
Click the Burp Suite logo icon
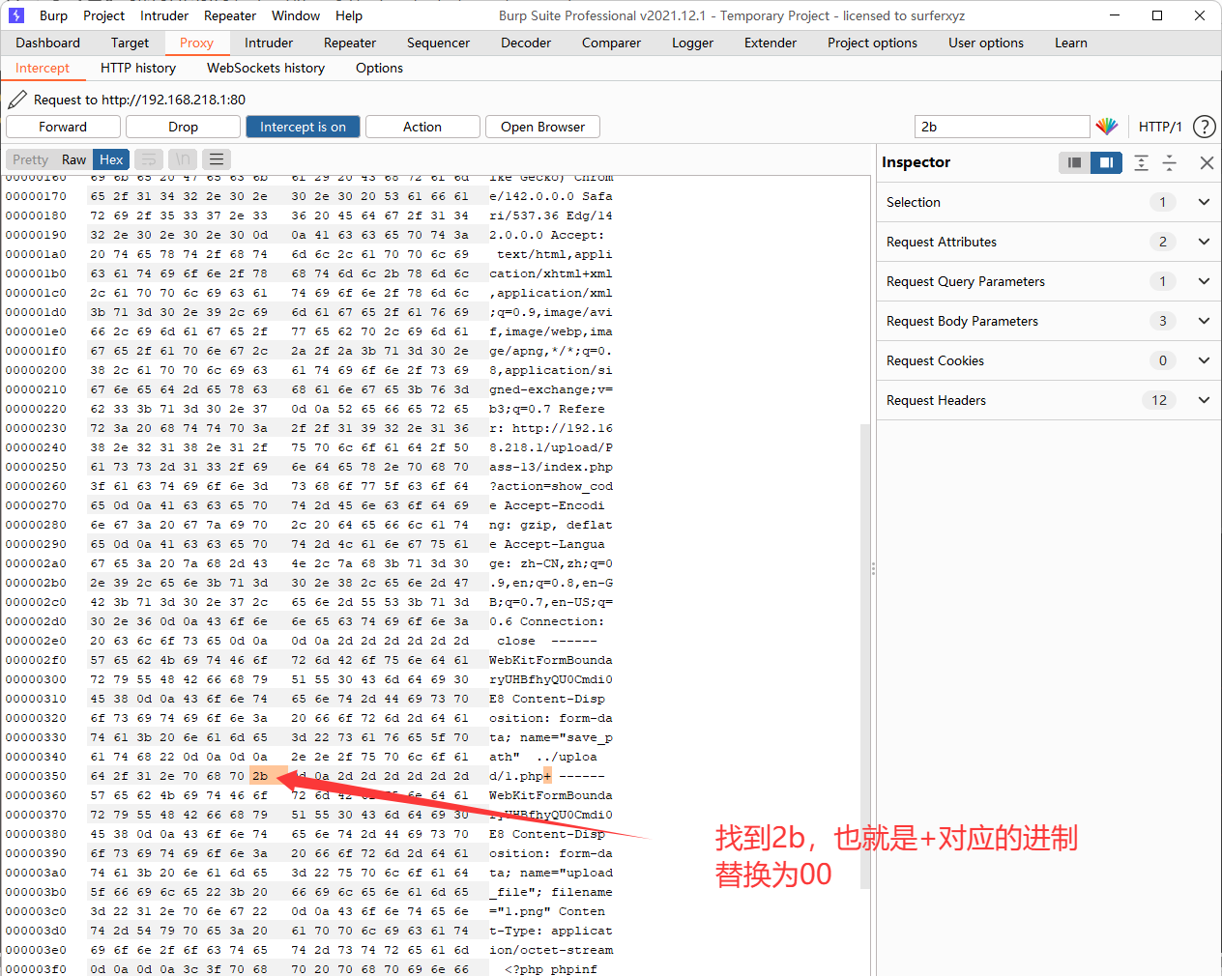[x=15, y=15]
